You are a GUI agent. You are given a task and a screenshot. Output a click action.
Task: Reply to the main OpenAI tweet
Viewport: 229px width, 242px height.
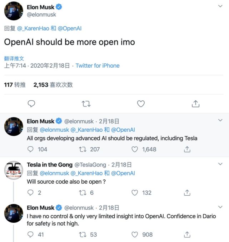31,104
